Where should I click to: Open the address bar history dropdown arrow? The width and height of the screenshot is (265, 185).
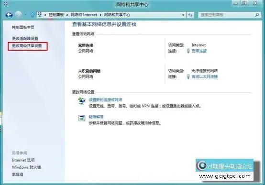pyautogui.click(x=183, y=15)
